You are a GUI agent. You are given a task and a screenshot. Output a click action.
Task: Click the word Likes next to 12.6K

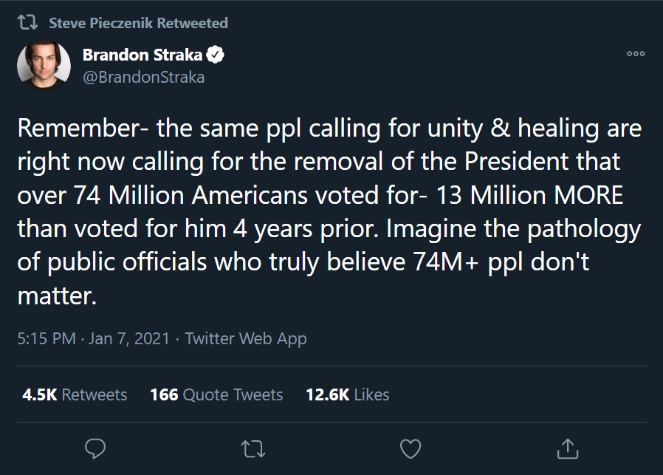tap(371, 394)
